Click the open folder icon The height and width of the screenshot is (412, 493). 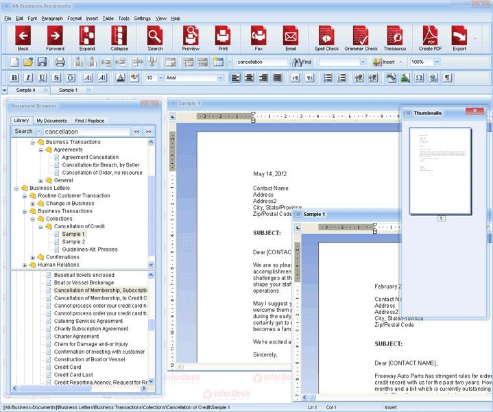pyautogui.click(x=28, y=62)
